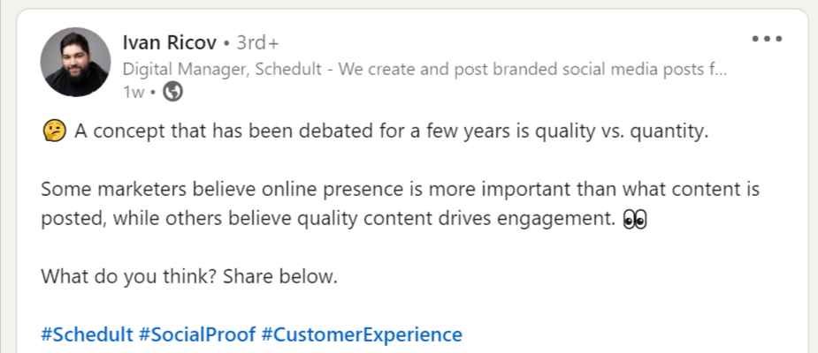Follow the #Schedult hashtag link
The image size is (818, 353).
(x=87, y=335)
